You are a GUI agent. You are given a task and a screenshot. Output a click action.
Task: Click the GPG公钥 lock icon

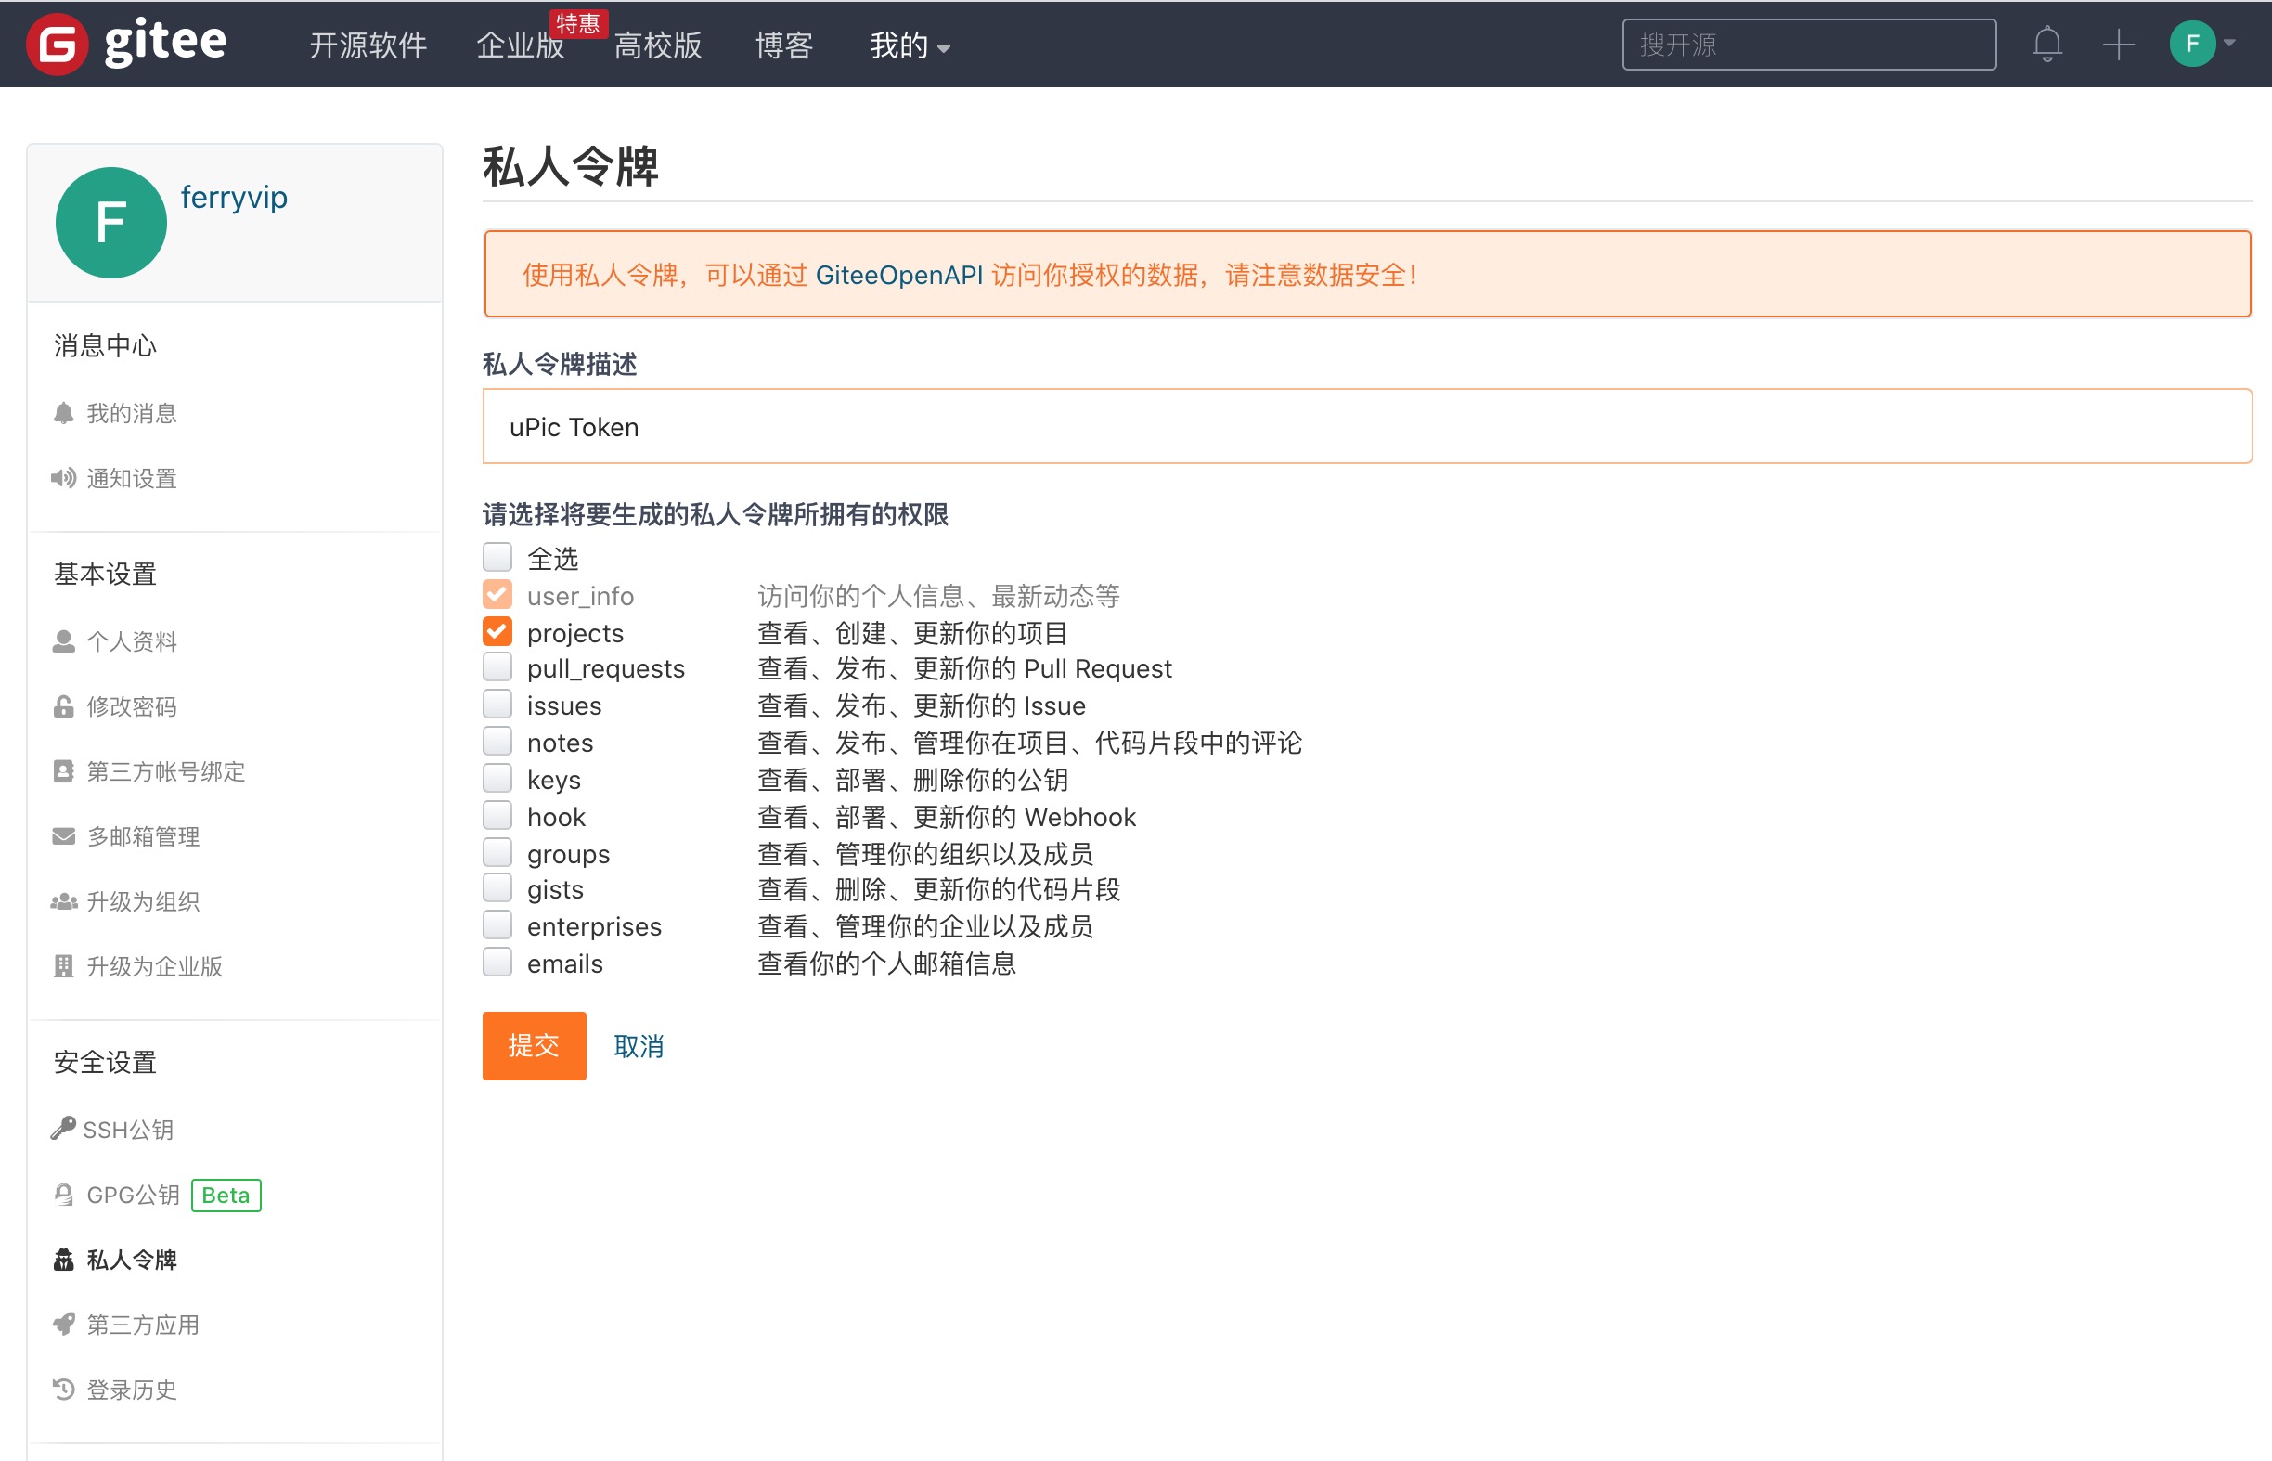click(63, 1195)
